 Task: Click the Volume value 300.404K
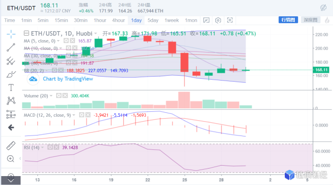pos(80,96)
